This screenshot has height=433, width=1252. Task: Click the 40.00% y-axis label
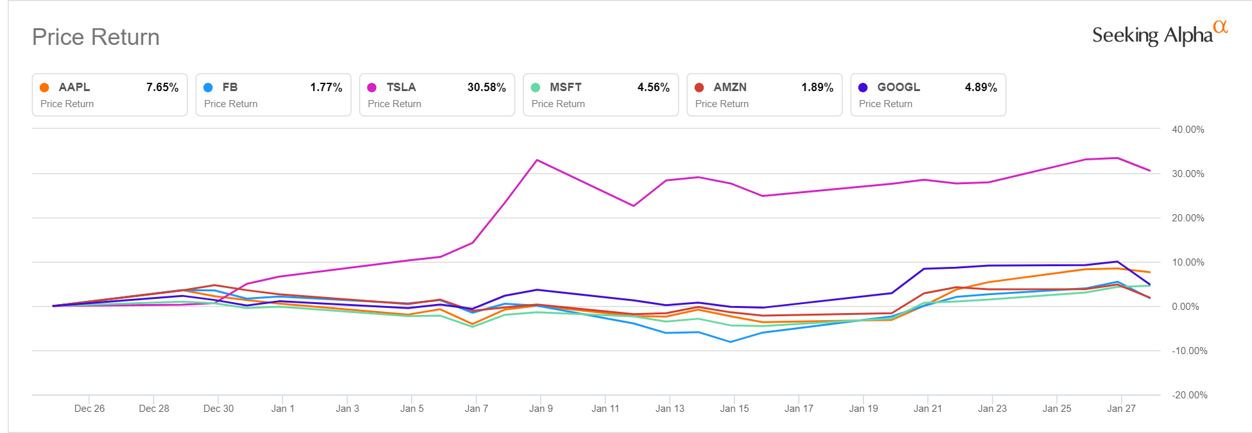[x=1188, y=130]
